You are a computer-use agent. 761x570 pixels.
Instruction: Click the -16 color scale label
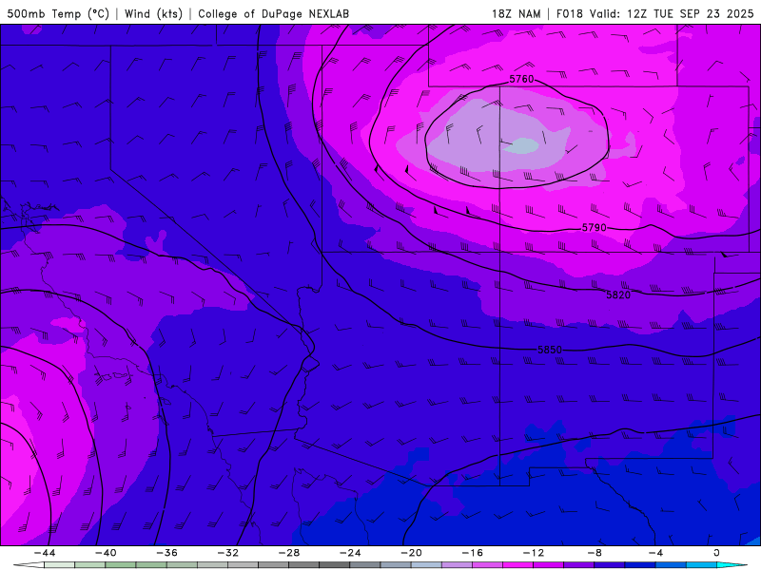tap(473, 553)
